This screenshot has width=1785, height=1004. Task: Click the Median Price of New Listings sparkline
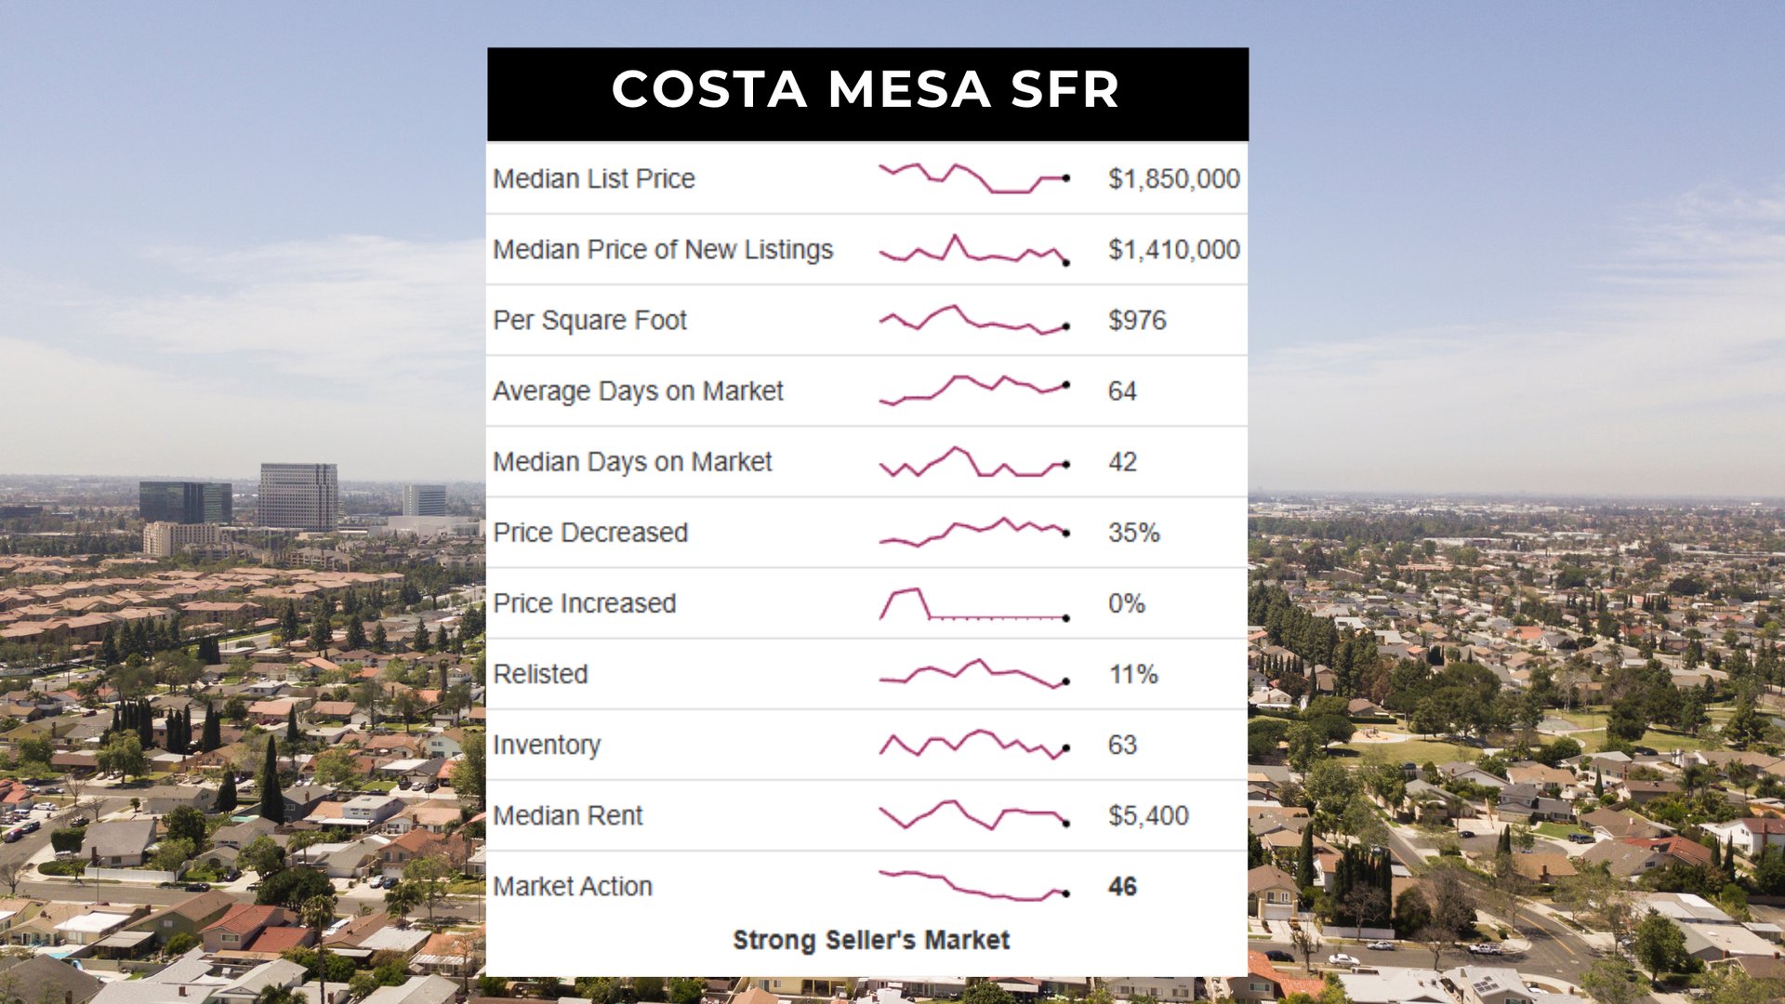pyautogui.click(x=973, y=249)
